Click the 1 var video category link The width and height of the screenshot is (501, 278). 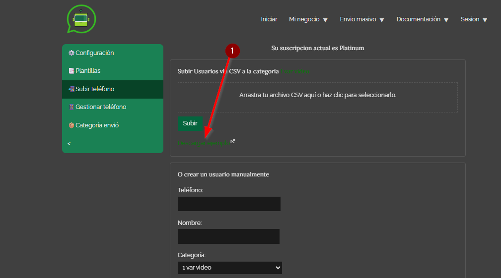(295, 71)
